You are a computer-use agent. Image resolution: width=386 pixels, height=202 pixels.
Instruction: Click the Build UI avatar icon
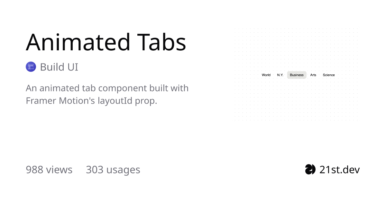(x=31, y=67)
